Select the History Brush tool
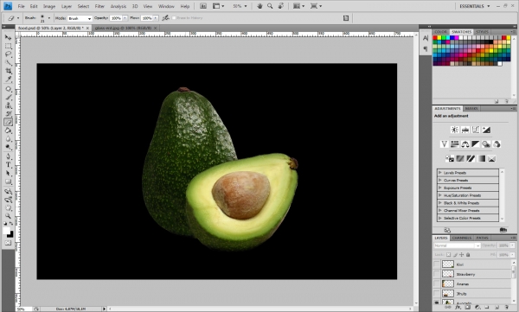Screen dimensions: 519x312 pos(8,113)
